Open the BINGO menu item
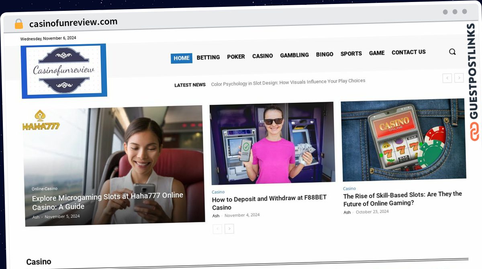The width and height of the screenshot is (482, 269). pyautogui.click(x=325, y=54)
